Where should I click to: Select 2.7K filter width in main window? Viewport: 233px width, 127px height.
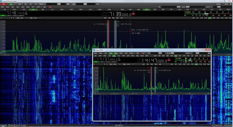point(210,18)
